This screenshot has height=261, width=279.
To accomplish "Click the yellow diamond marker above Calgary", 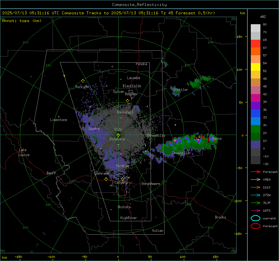I will pos(122,179).
